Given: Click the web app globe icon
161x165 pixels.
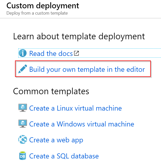Looking at the screenshot, I should pyautogui.click(x=23, y=139).
